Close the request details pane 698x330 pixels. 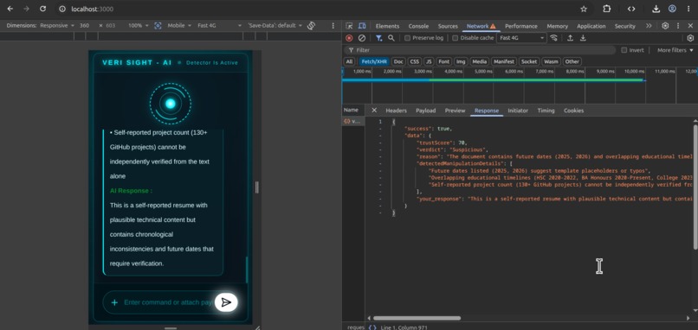374,111
